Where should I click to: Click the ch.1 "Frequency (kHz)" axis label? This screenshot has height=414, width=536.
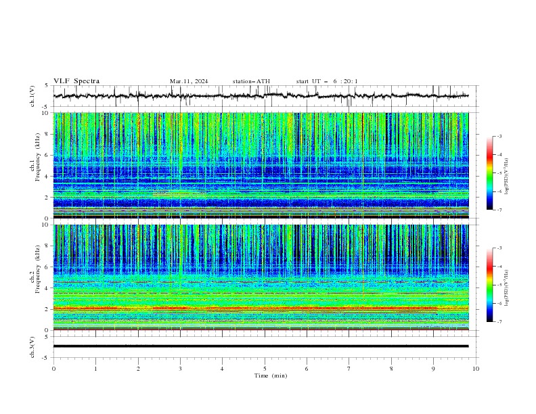[38, 157]
